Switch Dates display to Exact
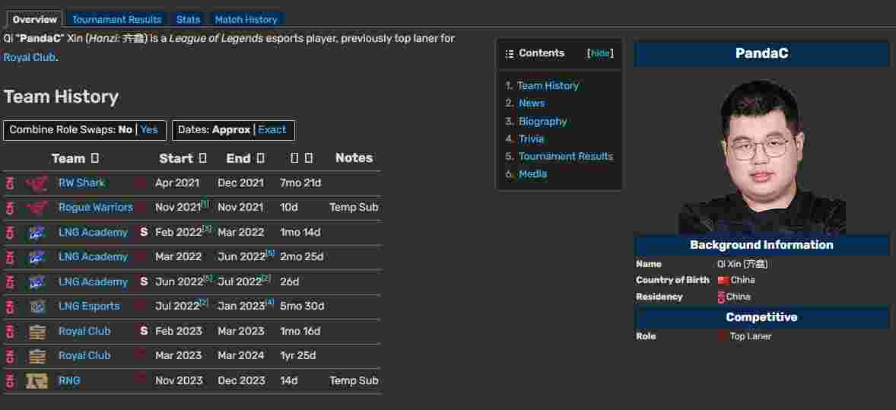 click(272, 130)
